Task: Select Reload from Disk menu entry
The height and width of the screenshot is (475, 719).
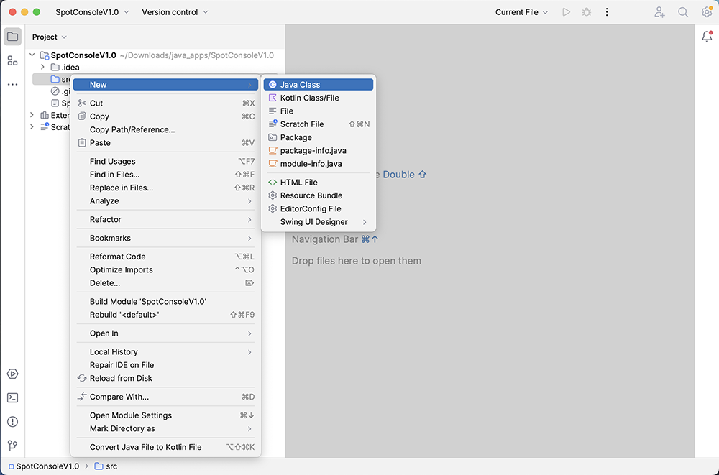Action: [x=121, y=378]
